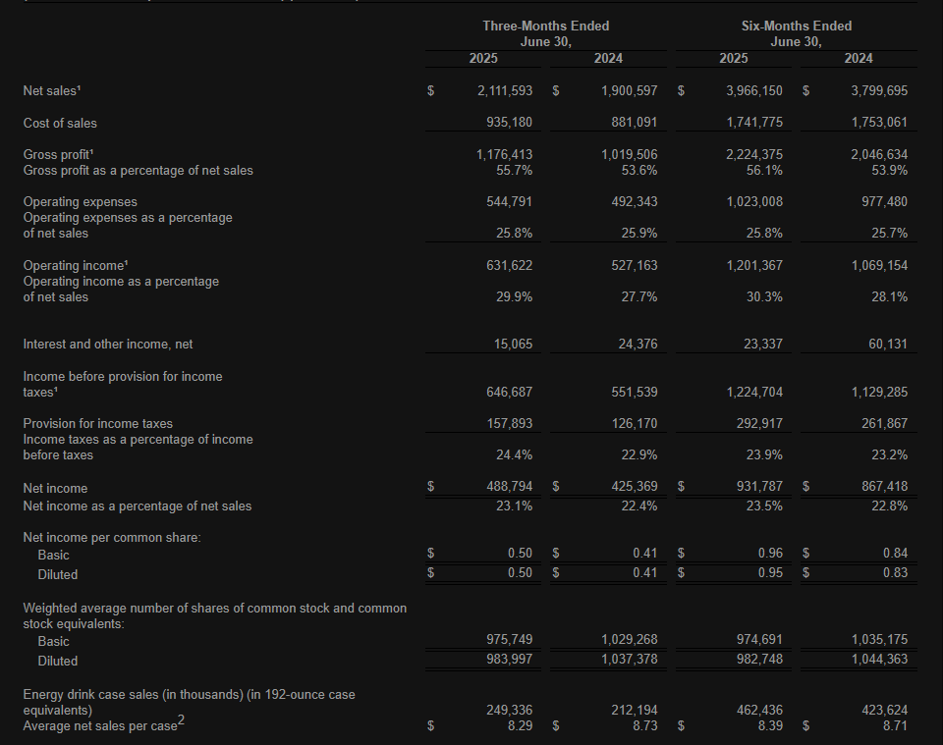The width and height of the screenshot is (943, 745).
Task: Click the operating income value 1,201,367
Action: coord(754,265)
